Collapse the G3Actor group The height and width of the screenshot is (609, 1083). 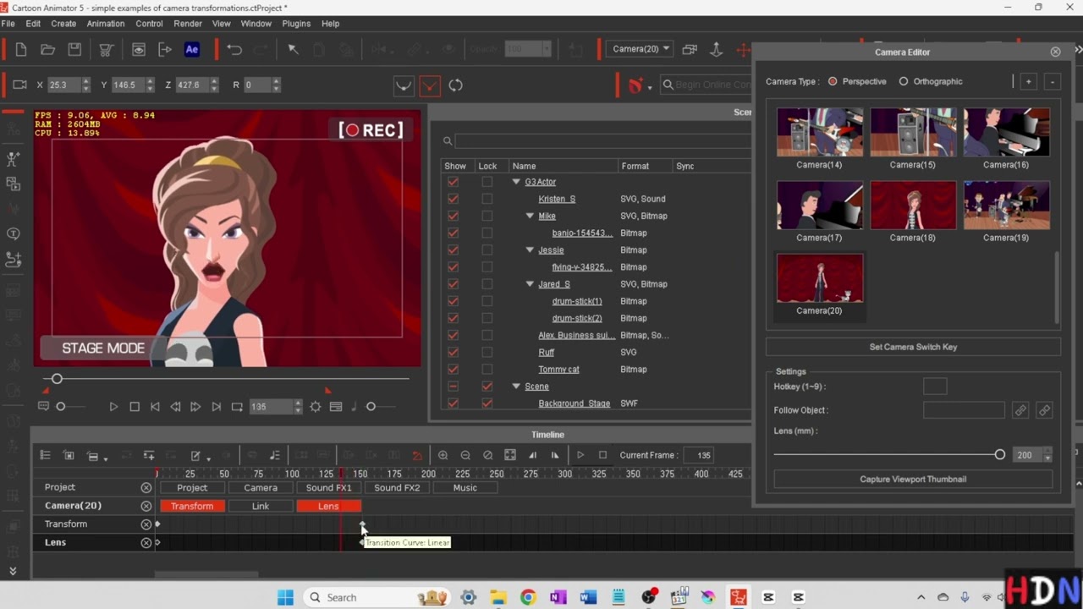pyautogui.click(x=516, y=182)
